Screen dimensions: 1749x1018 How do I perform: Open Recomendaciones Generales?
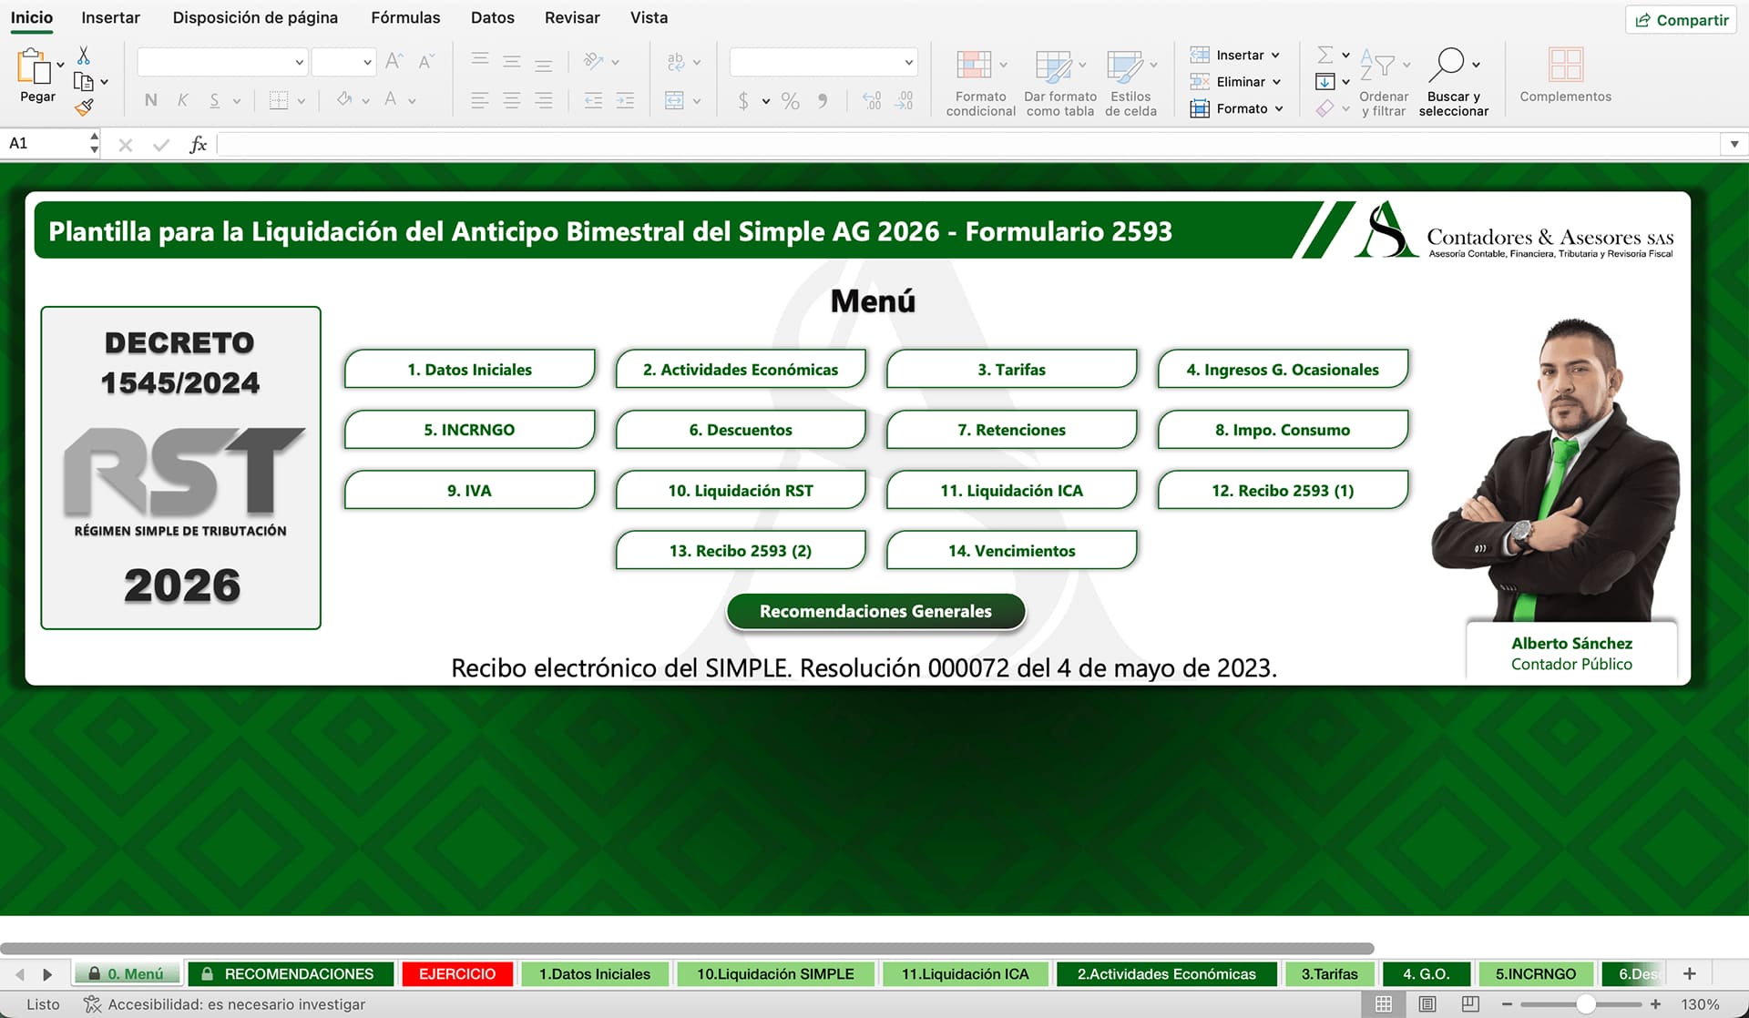point(874,611)
